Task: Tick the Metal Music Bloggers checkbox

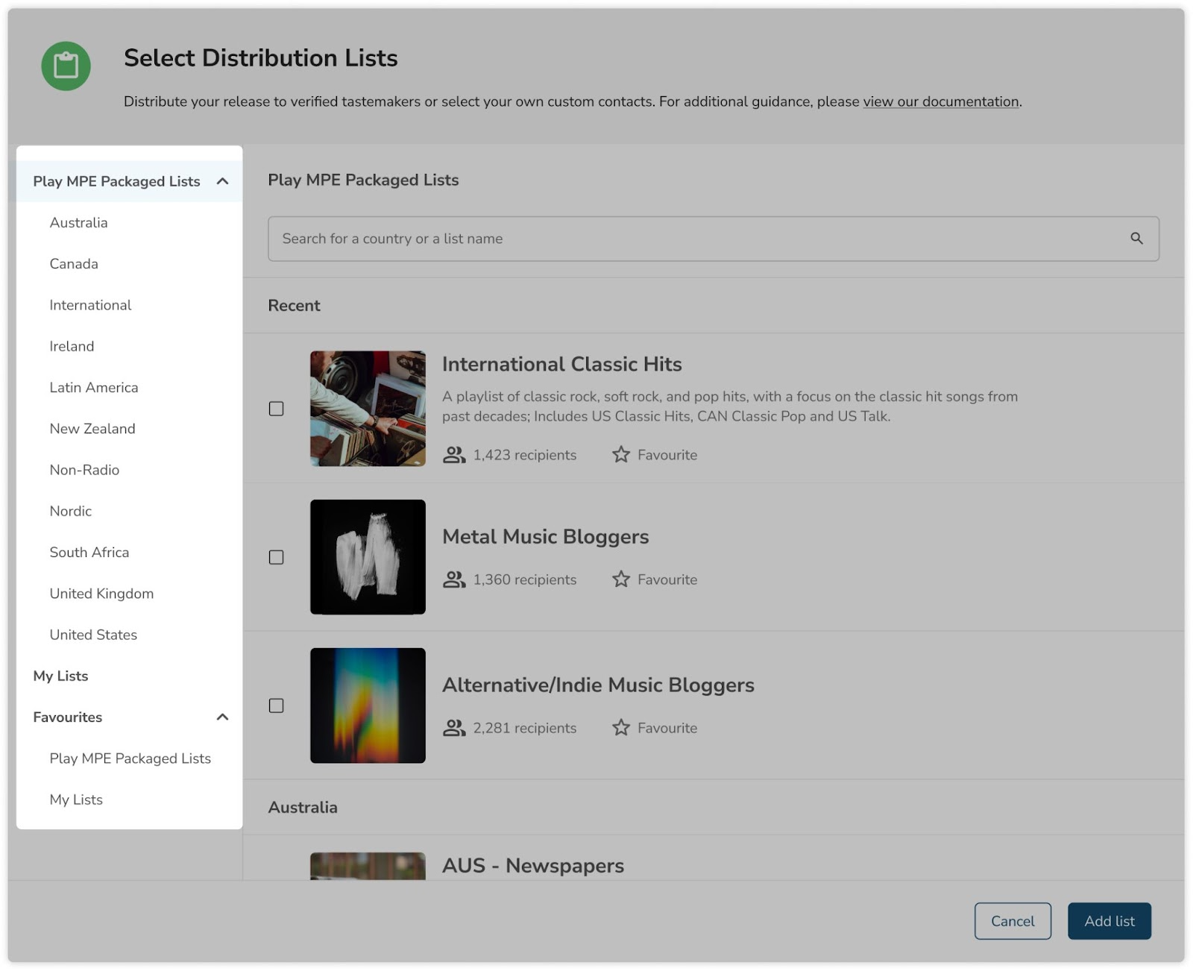Action: click(276, 557)
